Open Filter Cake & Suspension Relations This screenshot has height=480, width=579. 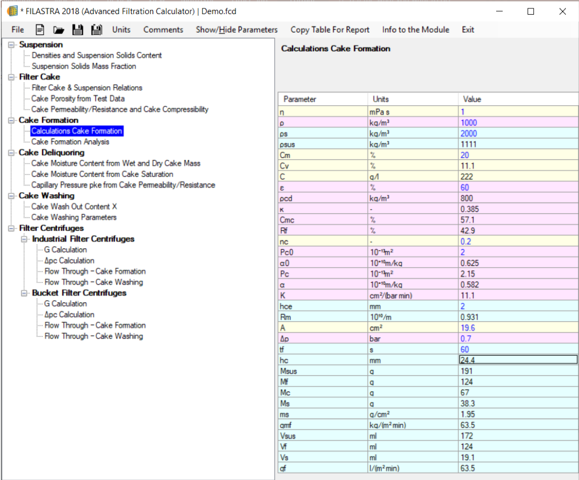[x=87, y=88]
